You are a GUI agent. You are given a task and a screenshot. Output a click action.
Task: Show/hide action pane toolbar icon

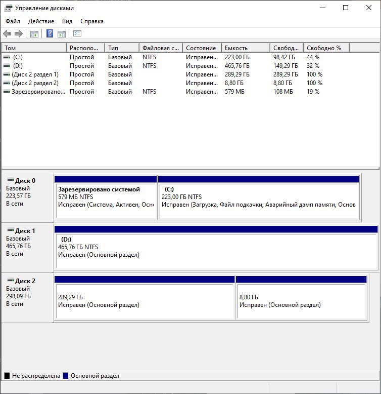(x=62, y=33)
